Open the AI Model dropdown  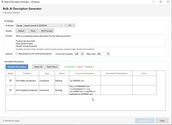(x=39, y=25)
